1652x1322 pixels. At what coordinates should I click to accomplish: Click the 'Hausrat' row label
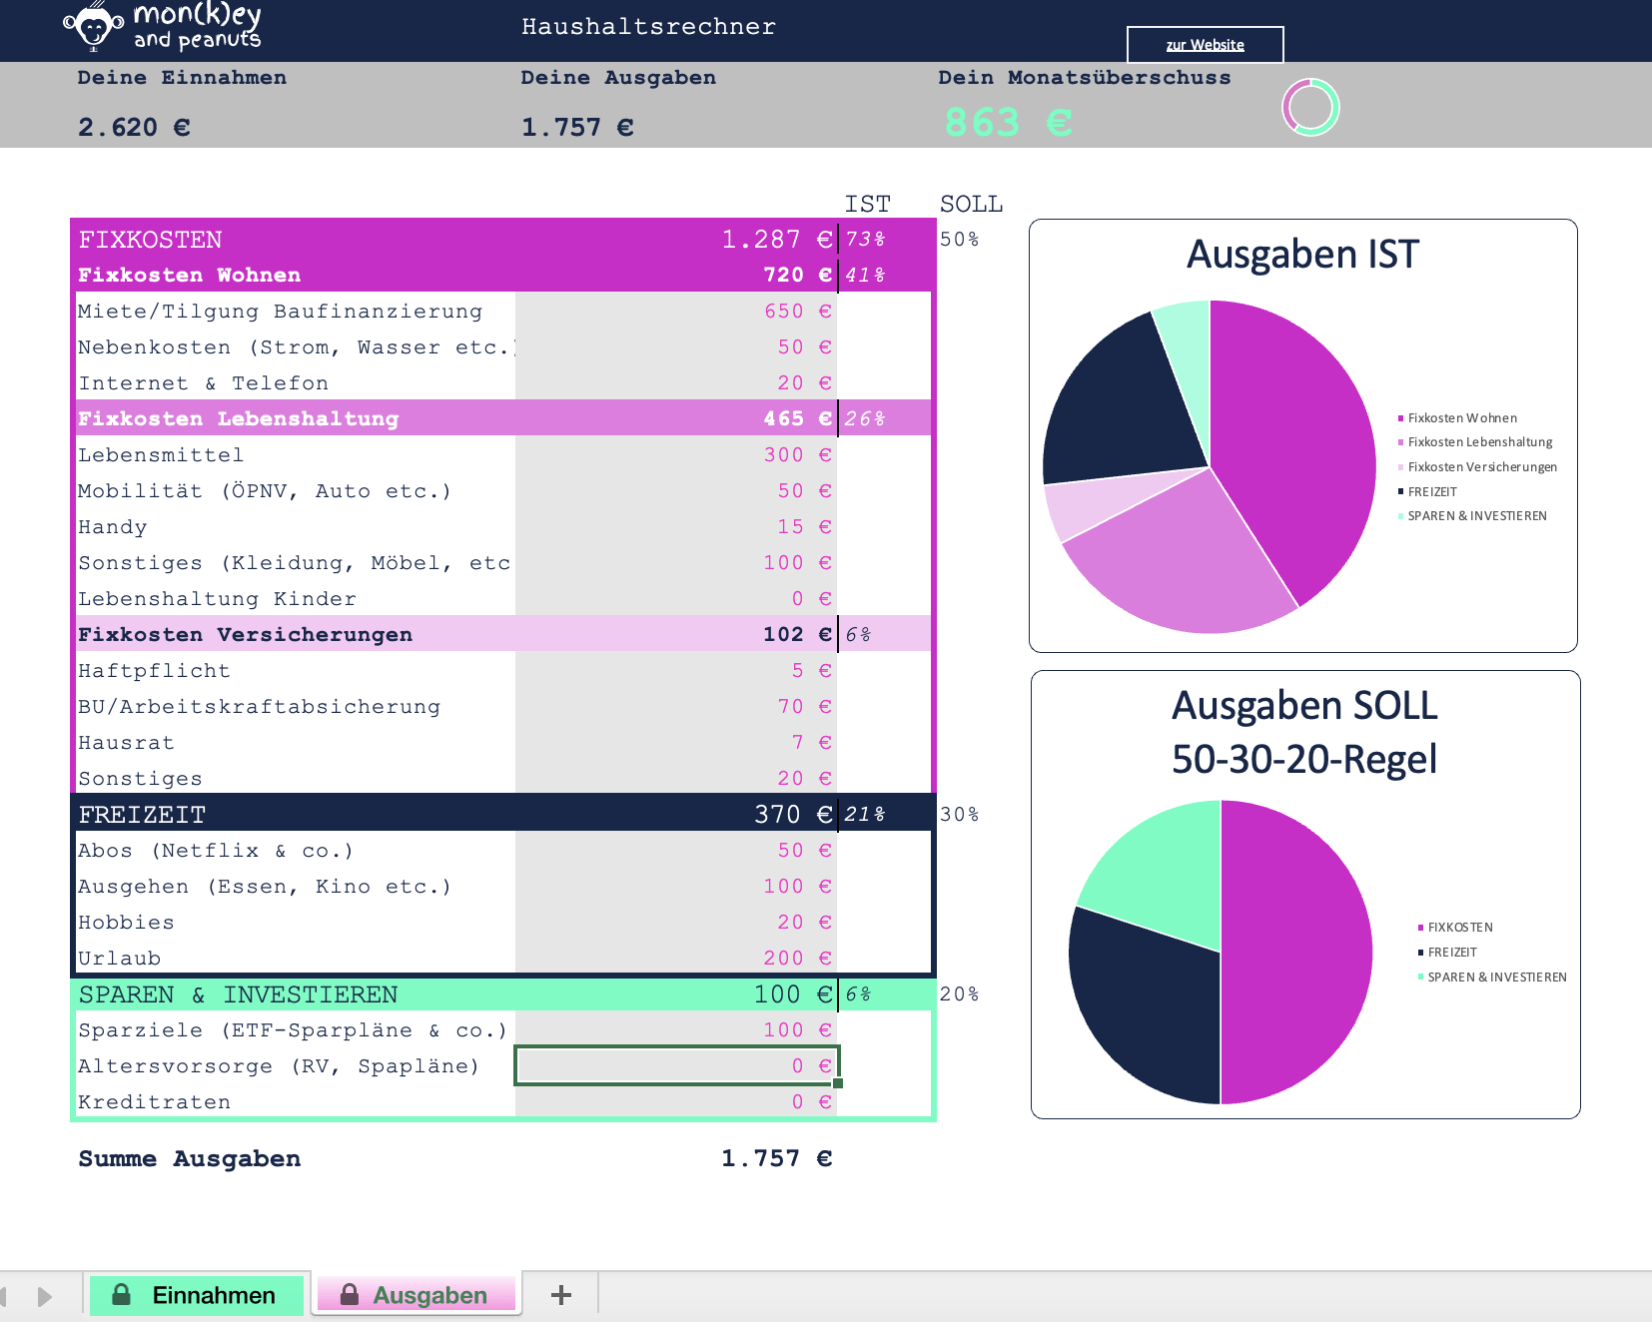tap(126, 742)
